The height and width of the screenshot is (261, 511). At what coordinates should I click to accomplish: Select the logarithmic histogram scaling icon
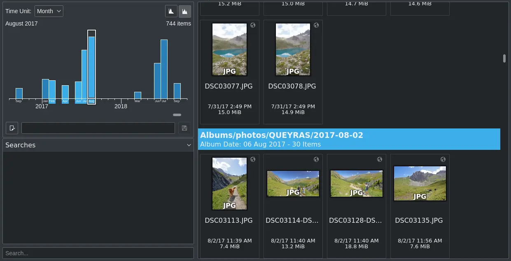tap(185, 11)
